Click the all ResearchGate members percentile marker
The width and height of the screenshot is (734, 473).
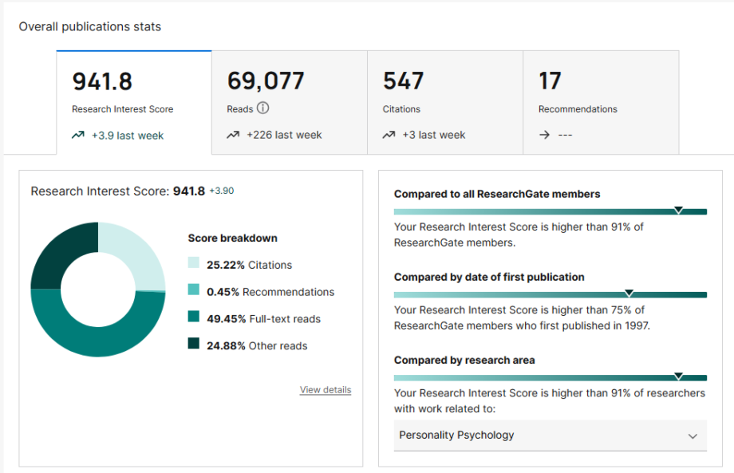[x=678, y=211]
